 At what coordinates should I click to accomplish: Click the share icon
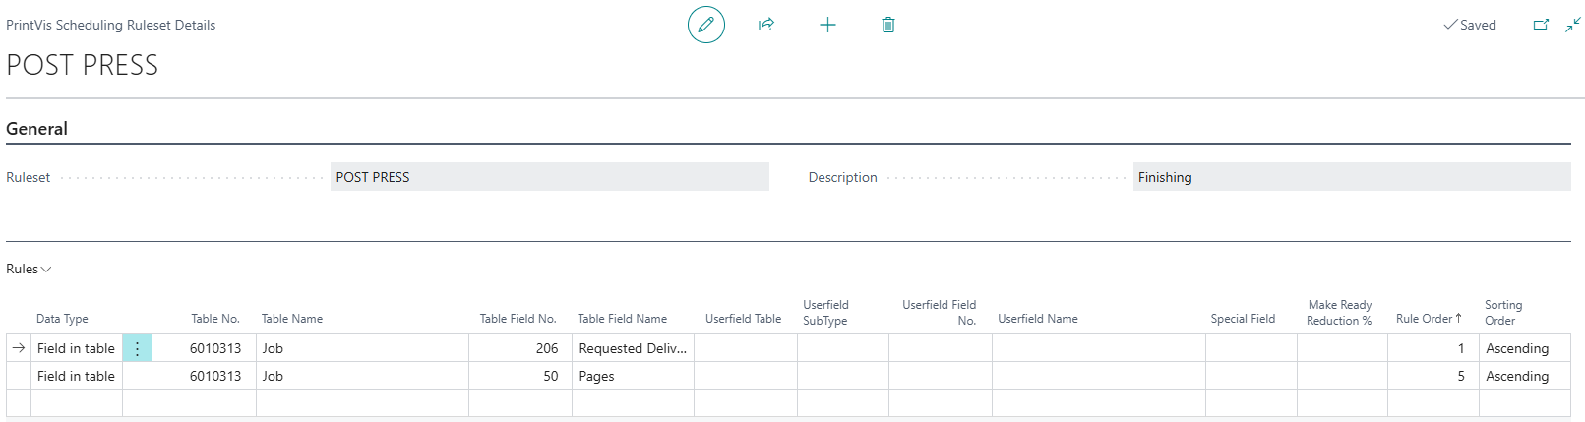[x=766, y=25]
